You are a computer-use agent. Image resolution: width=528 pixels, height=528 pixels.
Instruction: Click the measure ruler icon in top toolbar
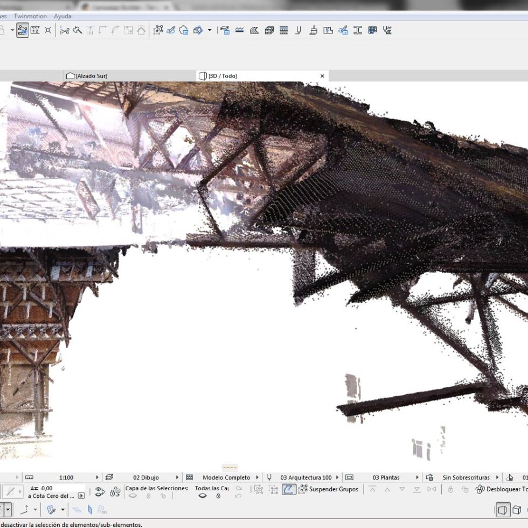[35, 30]
